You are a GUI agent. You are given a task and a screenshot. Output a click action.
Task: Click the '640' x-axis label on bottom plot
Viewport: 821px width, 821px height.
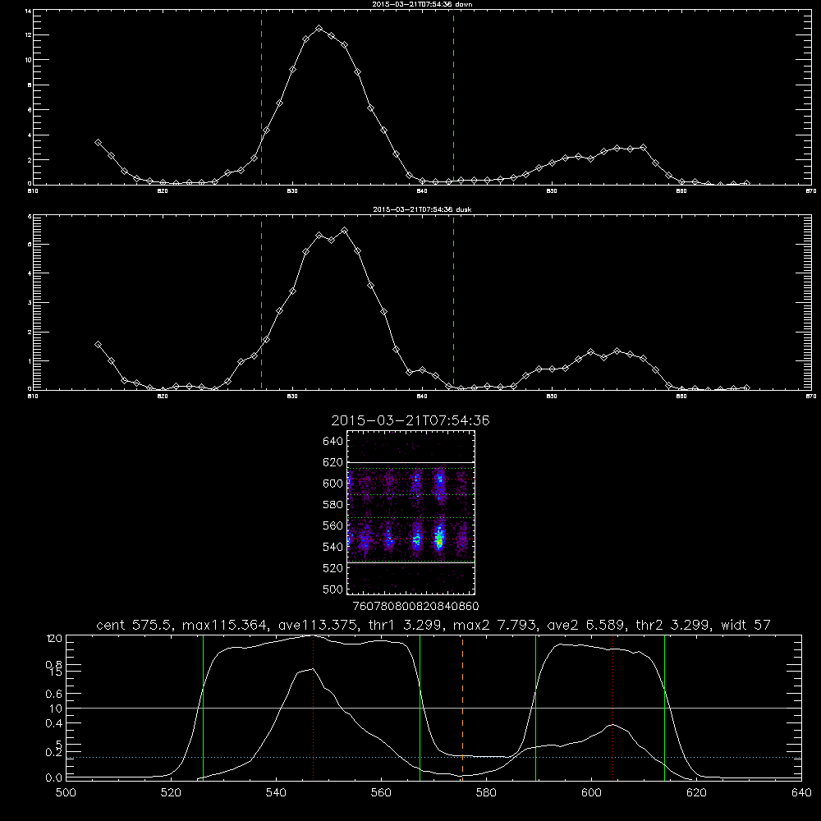tap(801, 793)
